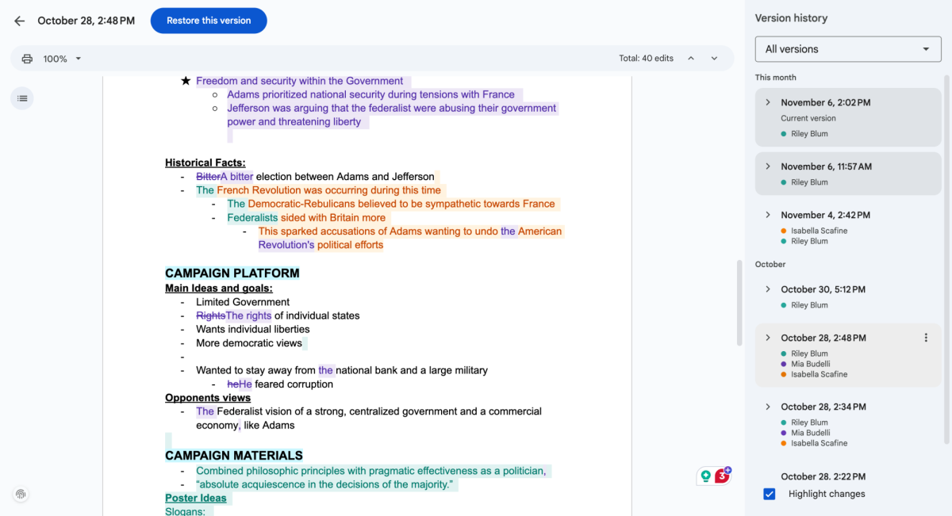Click the red extension badge icon
The height and width of the screenshot is (516, 952).
pyautogui.click(x=722, y=476)
